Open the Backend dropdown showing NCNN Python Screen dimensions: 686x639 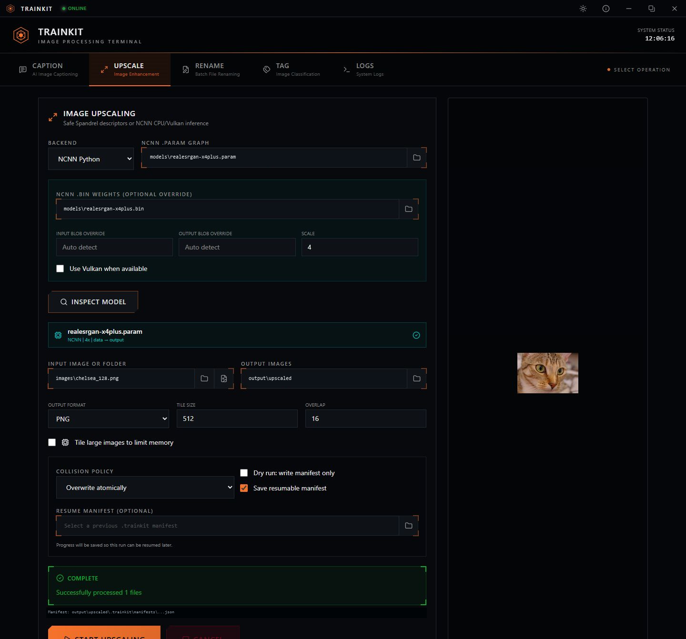coord(91,159)
